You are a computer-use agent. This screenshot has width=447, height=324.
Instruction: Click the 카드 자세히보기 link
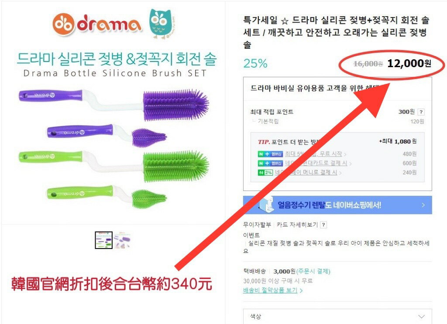coord(297,225)
